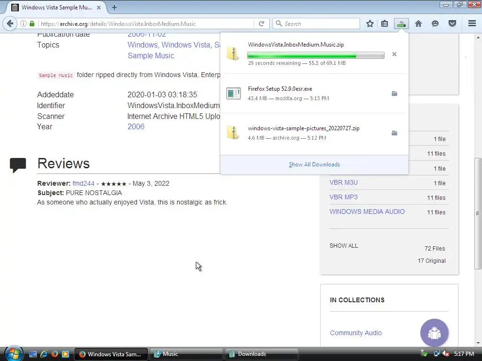
Task: Open reviewer fmd244 profile link
Action: tap(83, 184)
